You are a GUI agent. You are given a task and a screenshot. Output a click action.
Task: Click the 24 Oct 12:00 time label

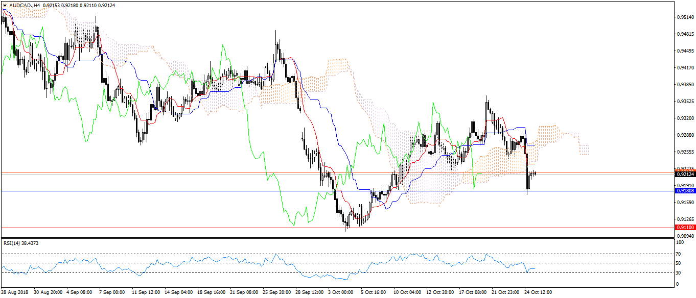click(537, 293)
